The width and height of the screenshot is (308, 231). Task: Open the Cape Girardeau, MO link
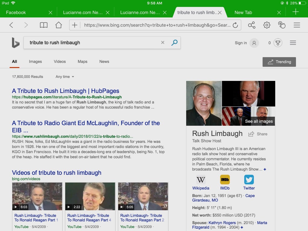point(223,198)
